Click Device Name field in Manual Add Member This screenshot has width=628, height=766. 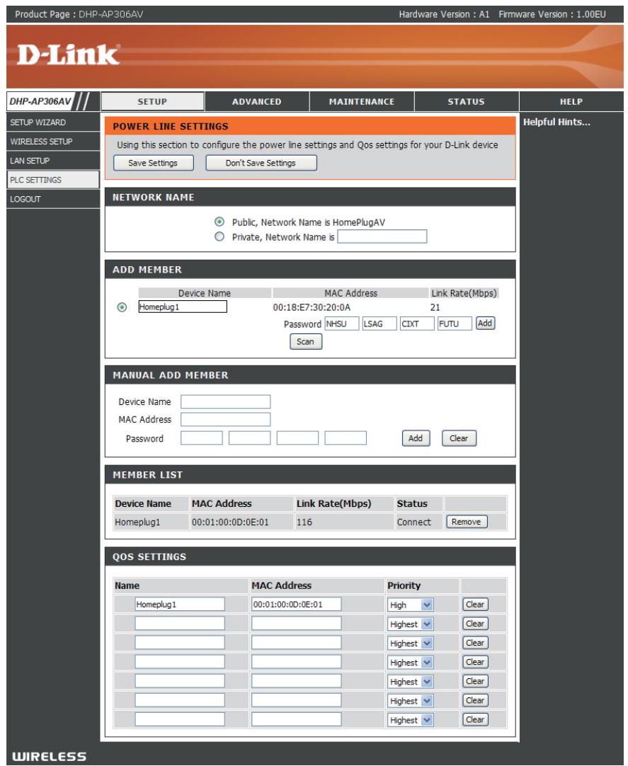[225, 401]
